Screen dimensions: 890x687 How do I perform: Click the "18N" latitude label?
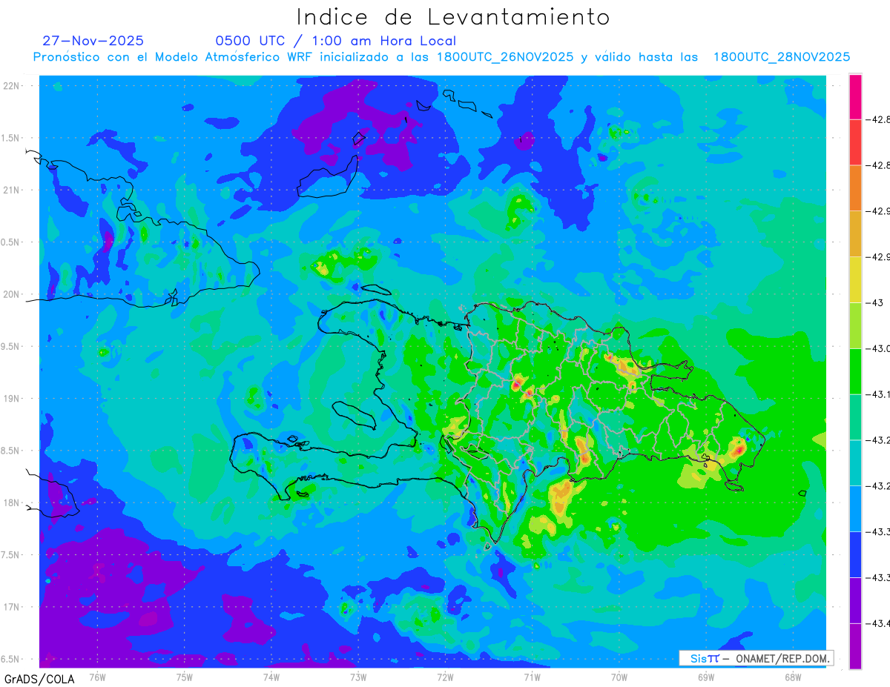(x=12, y=503)
